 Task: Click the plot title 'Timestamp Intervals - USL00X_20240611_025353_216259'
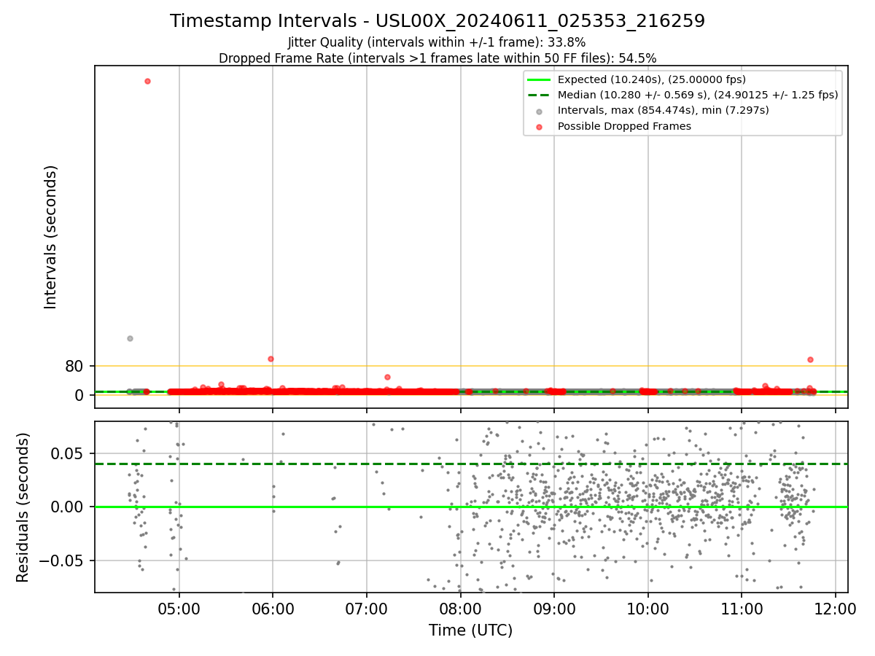coord(437,21)
